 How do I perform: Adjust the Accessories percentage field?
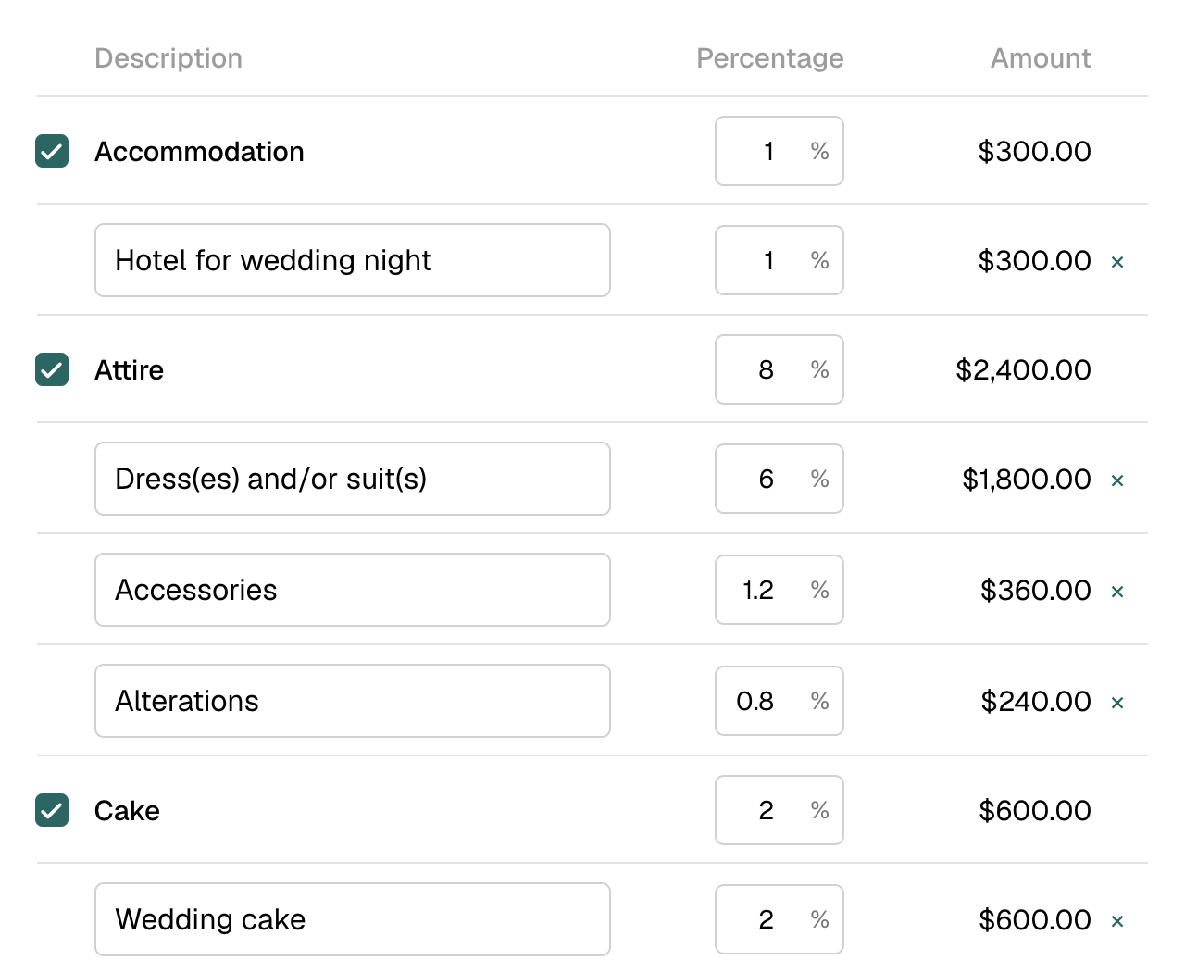point(779,590)
